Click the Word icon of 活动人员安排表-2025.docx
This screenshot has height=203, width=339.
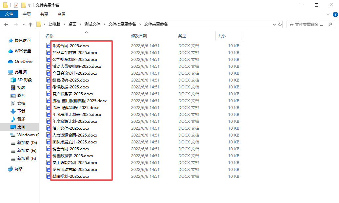(x=48, y=66)
